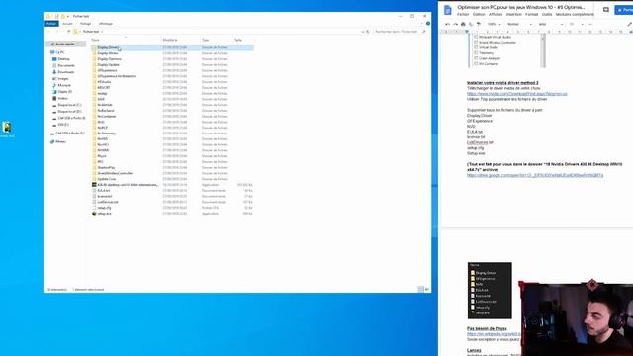This screenshot has height=356, width=633.
Task: Select the NvTelemetry folder row
Action: pos(172,133)
